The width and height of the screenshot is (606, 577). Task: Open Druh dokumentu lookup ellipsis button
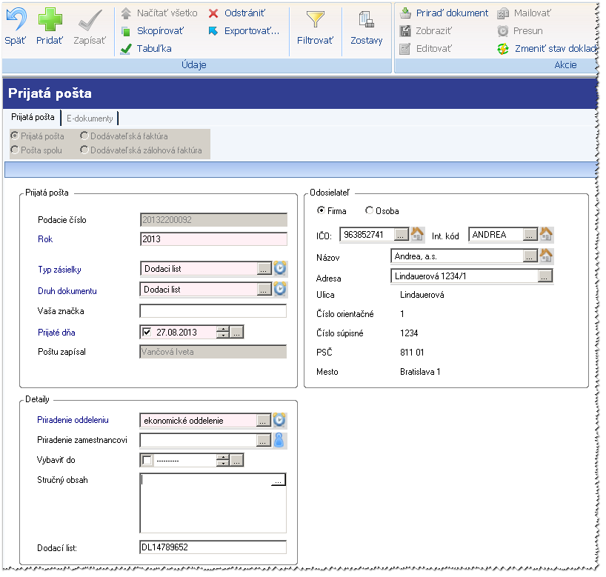(264, 290)
